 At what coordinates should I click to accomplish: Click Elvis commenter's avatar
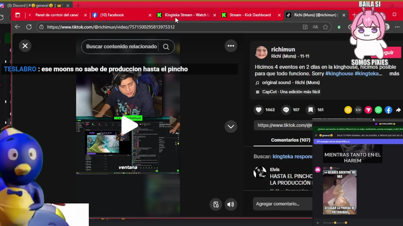pyautogui.click(x=260, y=173)
